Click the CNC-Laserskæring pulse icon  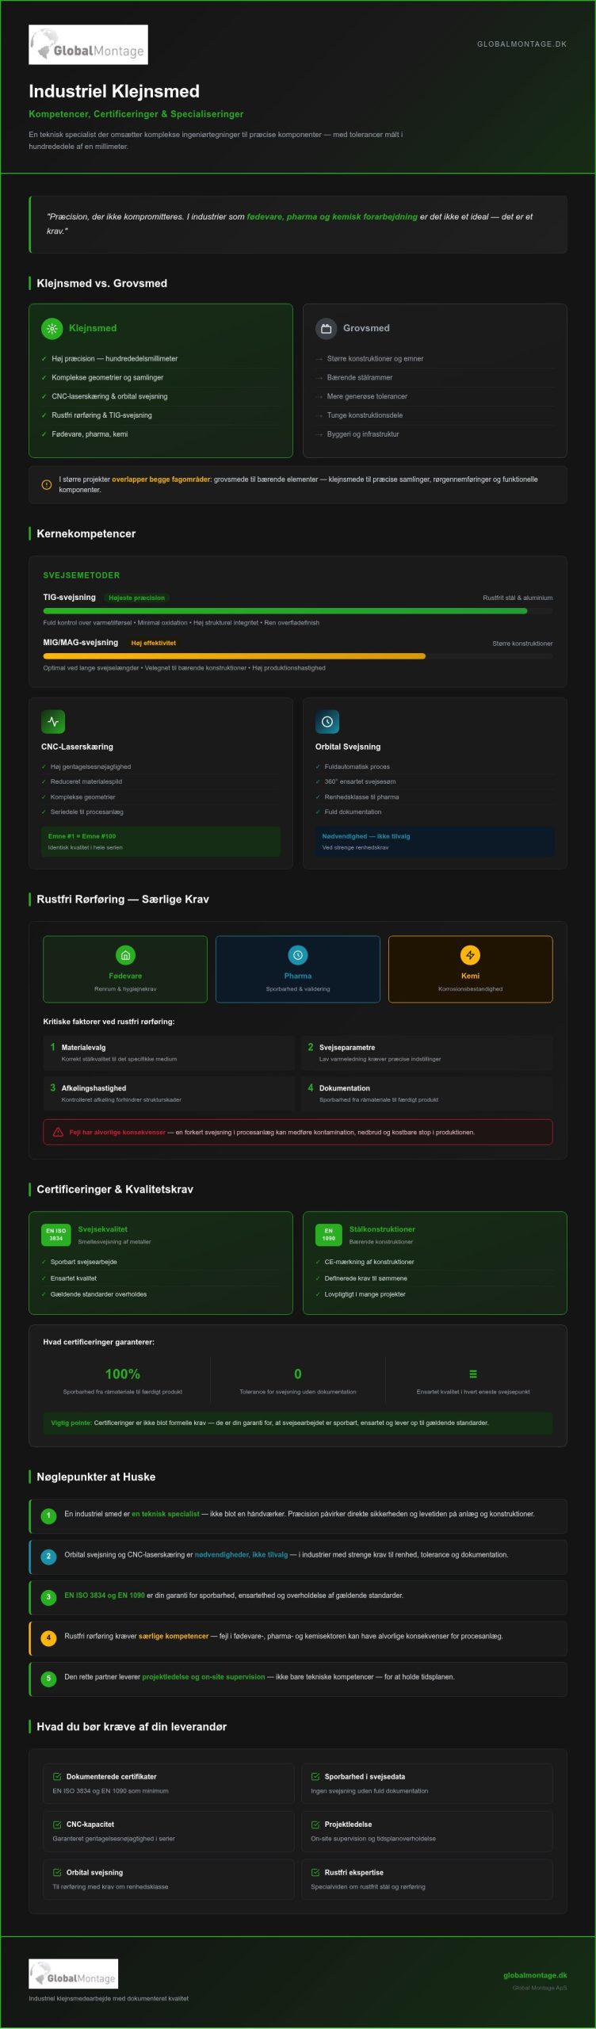click(53, 722)
